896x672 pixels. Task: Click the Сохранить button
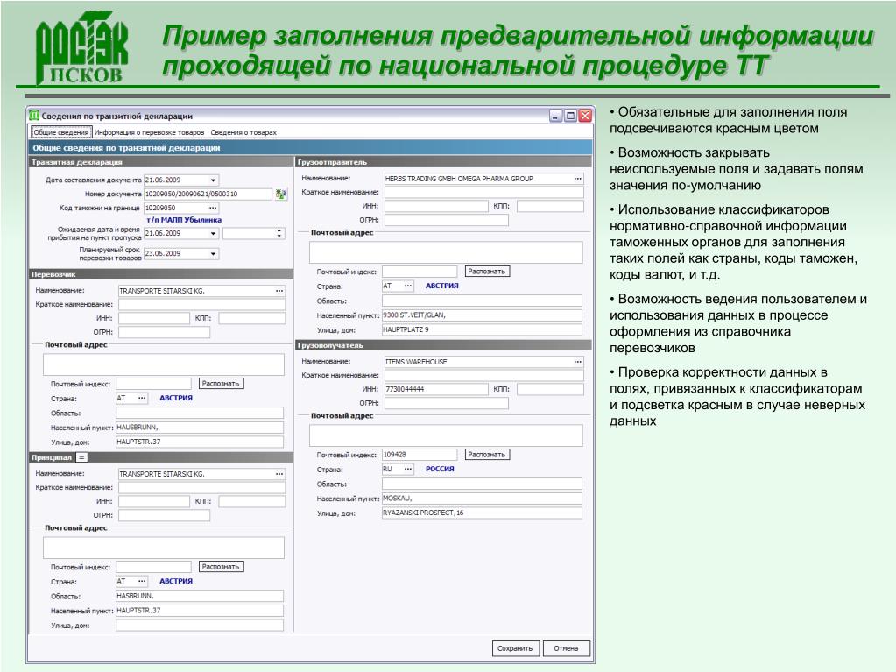(x=515, y=648)
